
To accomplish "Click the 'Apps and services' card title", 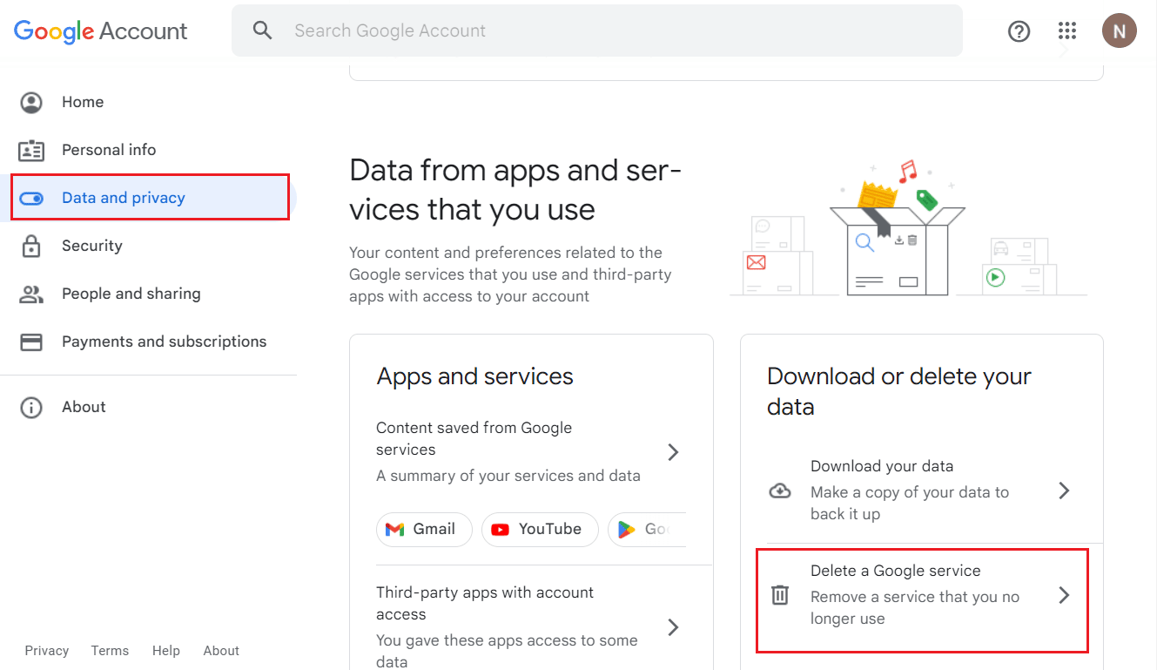I will click(475, 376).
